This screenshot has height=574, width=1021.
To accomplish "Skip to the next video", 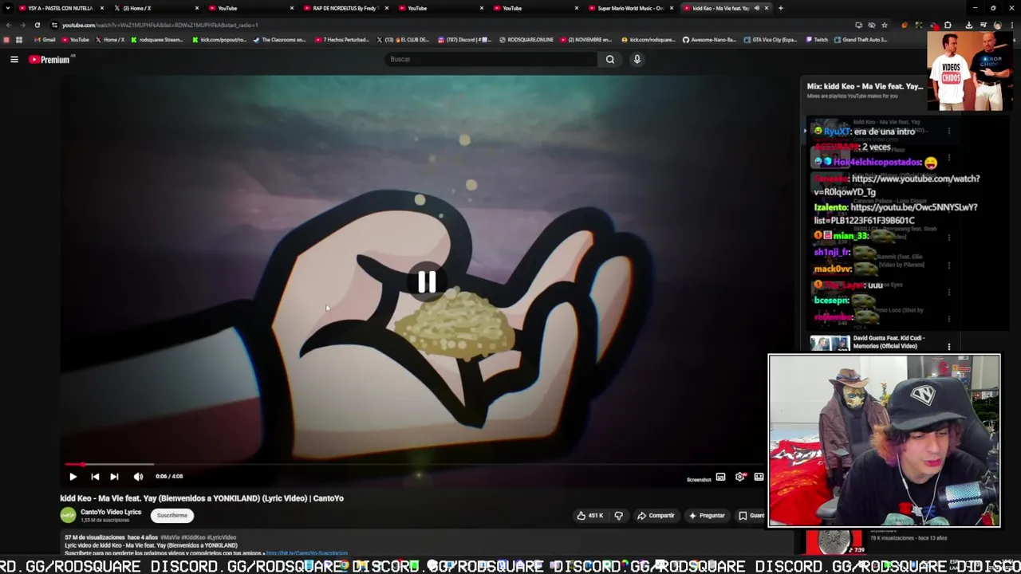I will [114, 477].
